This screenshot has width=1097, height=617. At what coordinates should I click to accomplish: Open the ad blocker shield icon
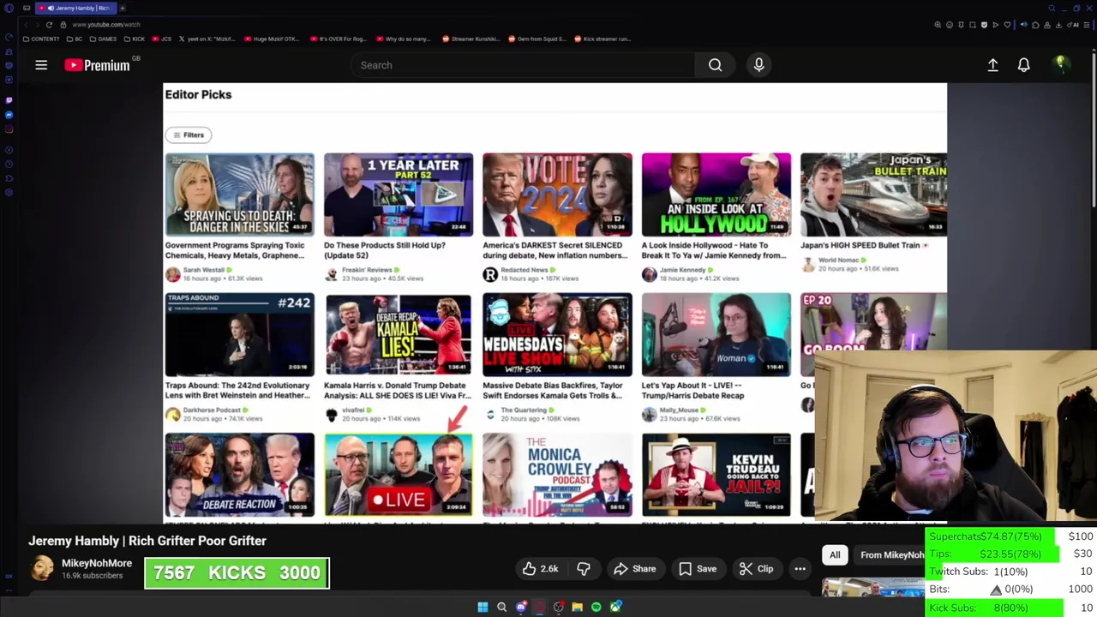click(984, 25)
